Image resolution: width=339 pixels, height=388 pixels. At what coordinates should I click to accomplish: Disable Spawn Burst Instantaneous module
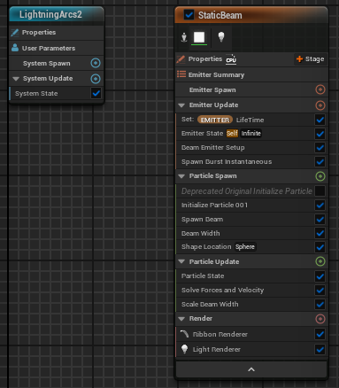tap(320, 161)
